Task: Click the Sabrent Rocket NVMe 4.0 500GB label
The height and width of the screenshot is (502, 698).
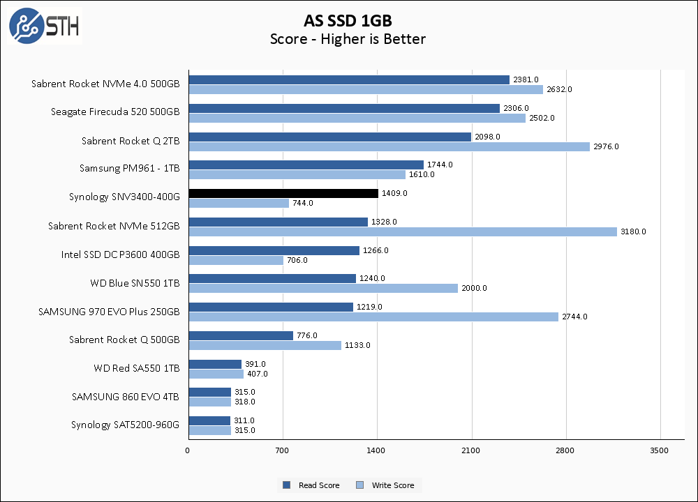Action: [105, 84]
